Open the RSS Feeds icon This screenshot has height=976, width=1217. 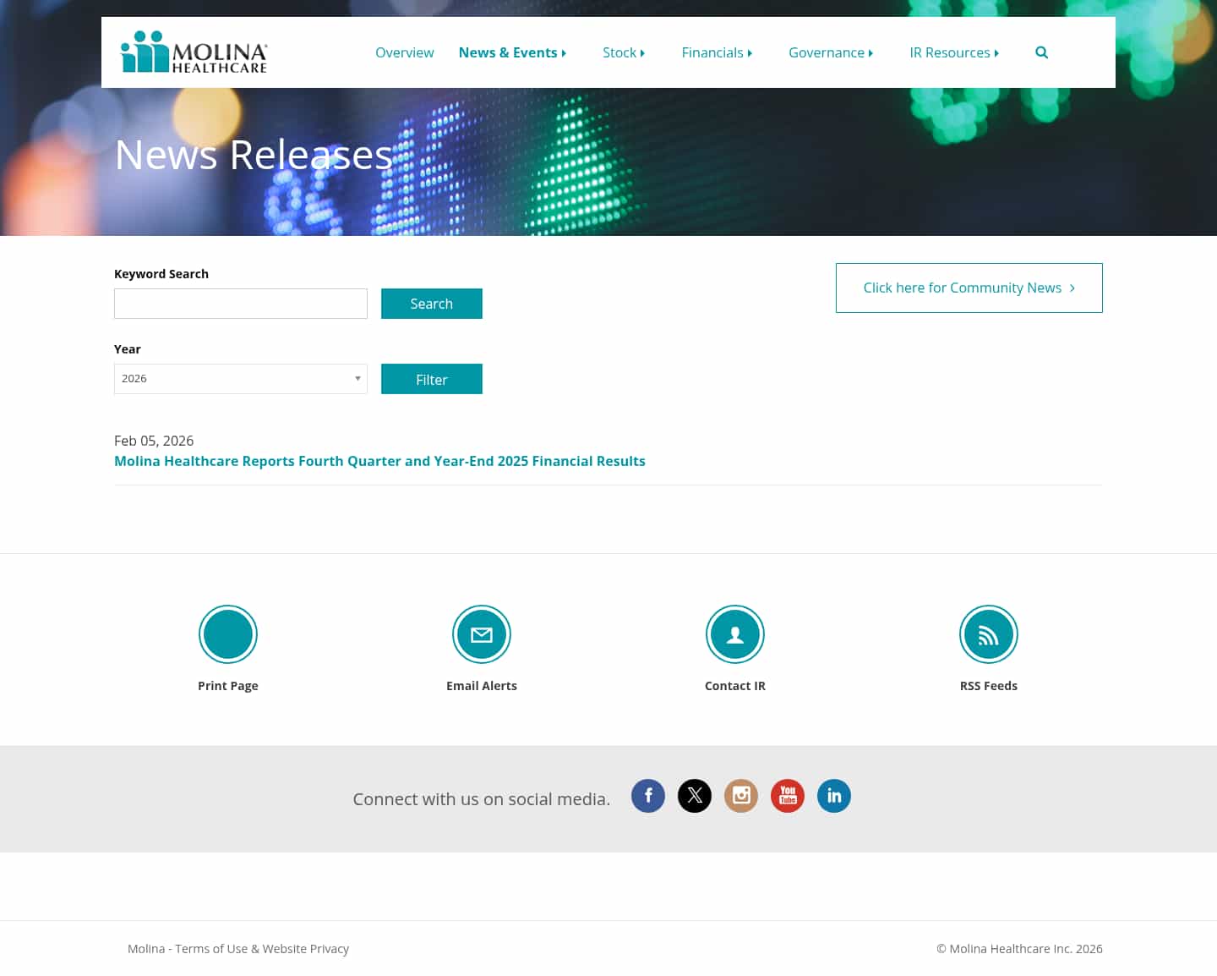988,633
